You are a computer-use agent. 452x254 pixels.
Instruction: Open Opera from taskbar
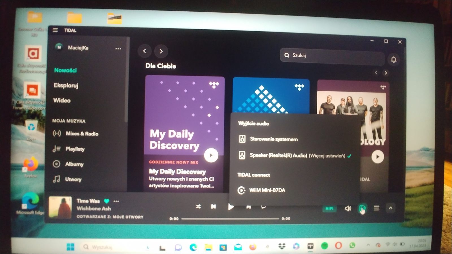338,246
